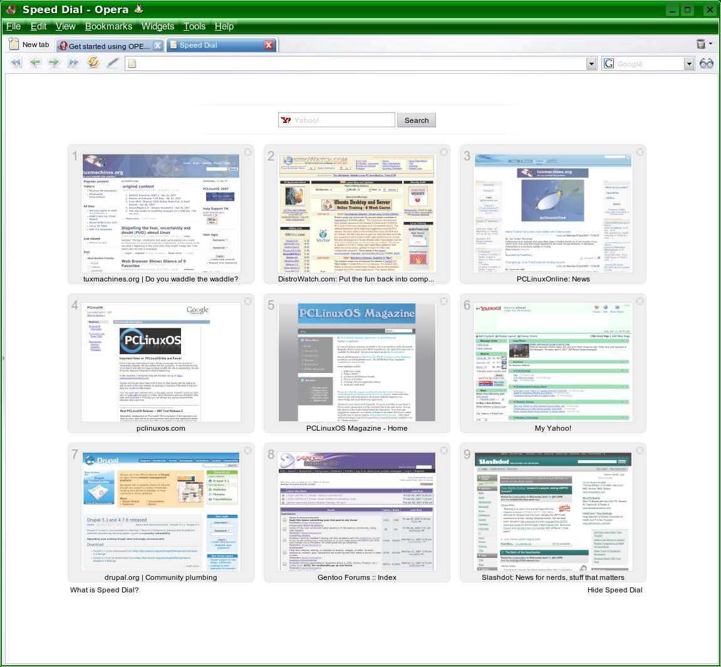
Task: Click the Fast Forward button
Action: point(73,63)
